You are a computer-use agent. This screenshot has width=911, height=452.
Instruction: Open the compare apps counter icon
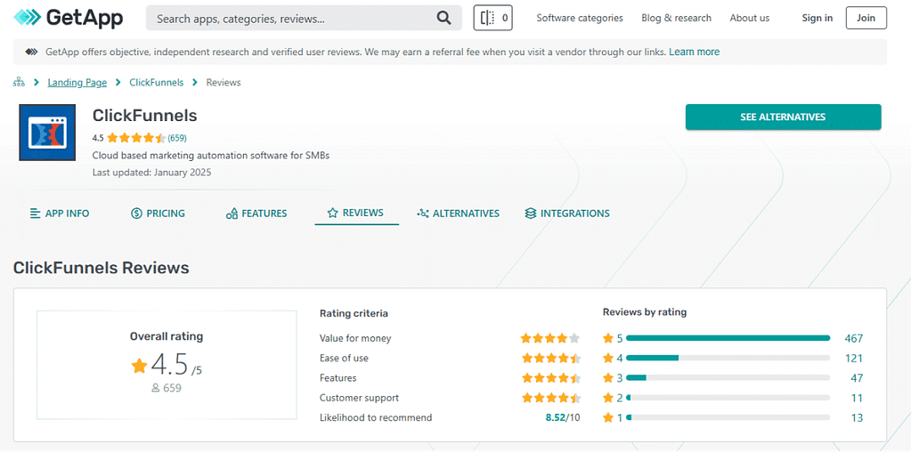(x=492, y=18)
